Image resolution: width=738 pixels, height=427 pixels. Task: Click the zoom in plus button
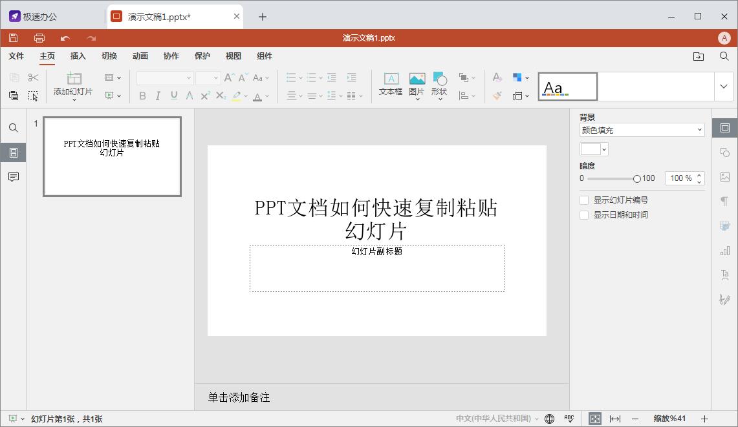(x=704, y=419)
